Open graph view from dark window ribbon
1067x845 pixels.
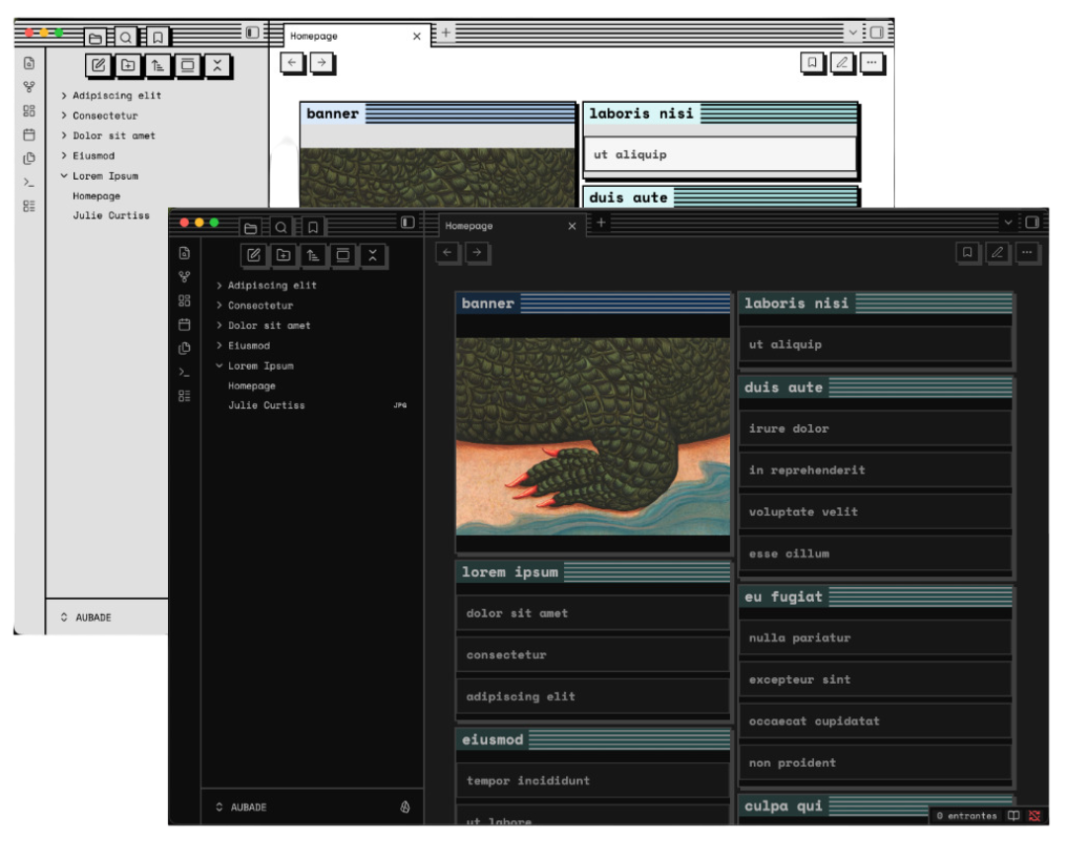185,277
